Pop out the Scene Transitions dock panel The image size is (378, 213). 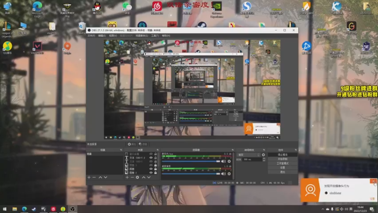[264, 150]
